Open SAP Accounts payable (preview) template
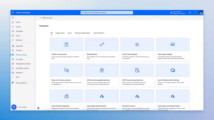 (x=102, y=75)
